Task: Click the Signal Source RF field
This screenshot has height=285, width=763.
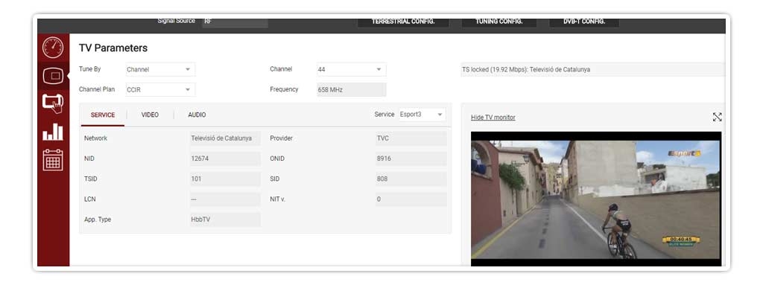Action: click(x=235, y=22)
